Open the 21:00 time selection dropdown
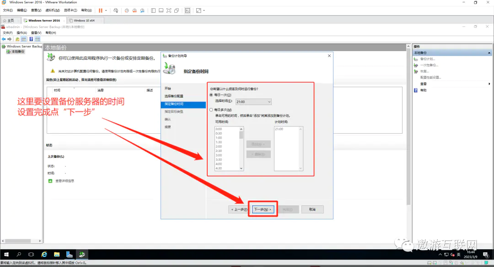Image resolution: width=494 pixels, height=267 pixels. click(269, 102)
